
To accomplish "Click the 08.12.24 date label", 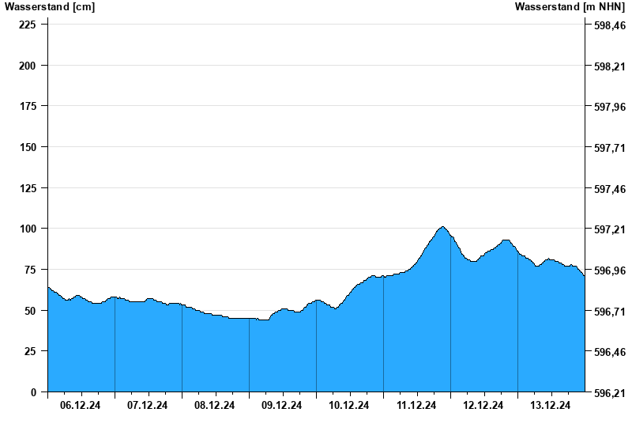I will [x=214, y=405].
